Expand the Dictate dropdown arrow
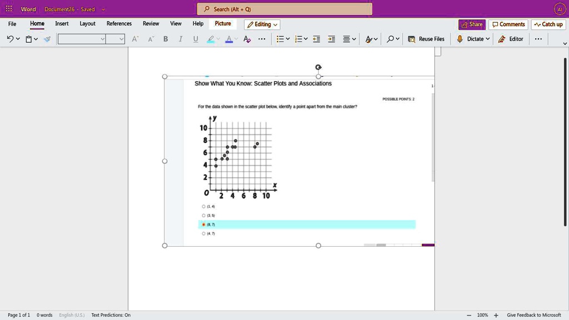The height and width of the screenshot is (320, 569). click(x=488, y=39)
